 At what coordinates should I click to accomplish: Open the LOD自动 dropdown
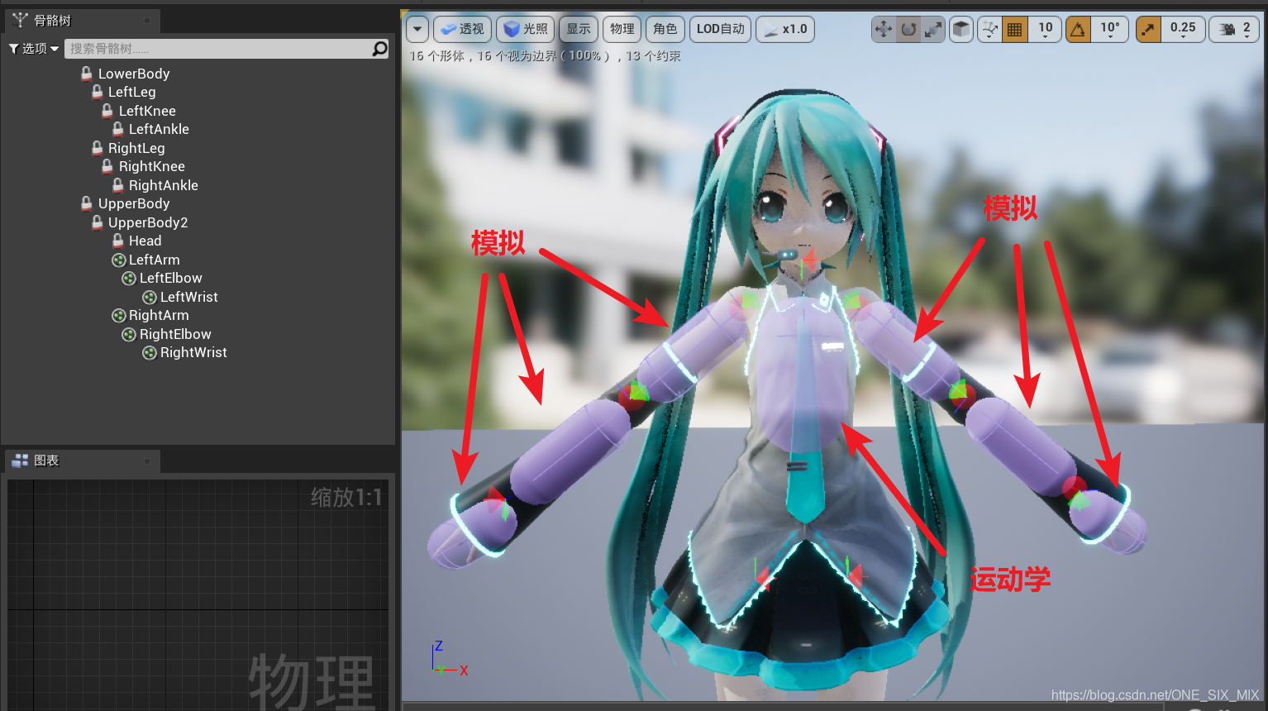click(719, 28)
